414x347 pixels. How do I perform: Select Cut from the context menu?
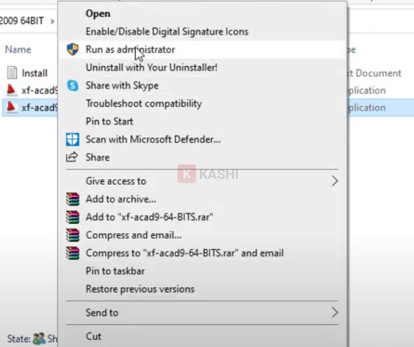[x=94, y=336]
